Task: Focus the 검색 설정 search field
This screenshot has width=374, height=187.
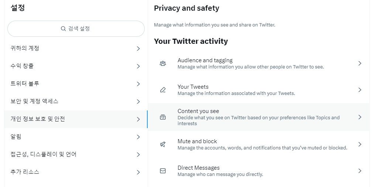Action: pyautogui.click(x=76, y=29)
